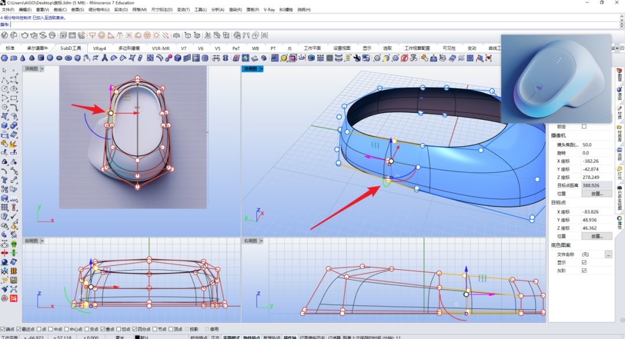Open the right viewport title dropdown arrow

[262, 241]
